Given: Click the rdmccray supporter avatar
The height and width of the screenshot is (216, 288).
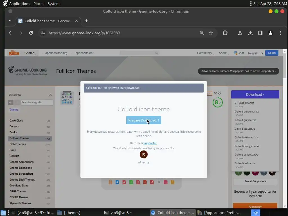Looking at the screenshot, I should click(x=144, y=154).
